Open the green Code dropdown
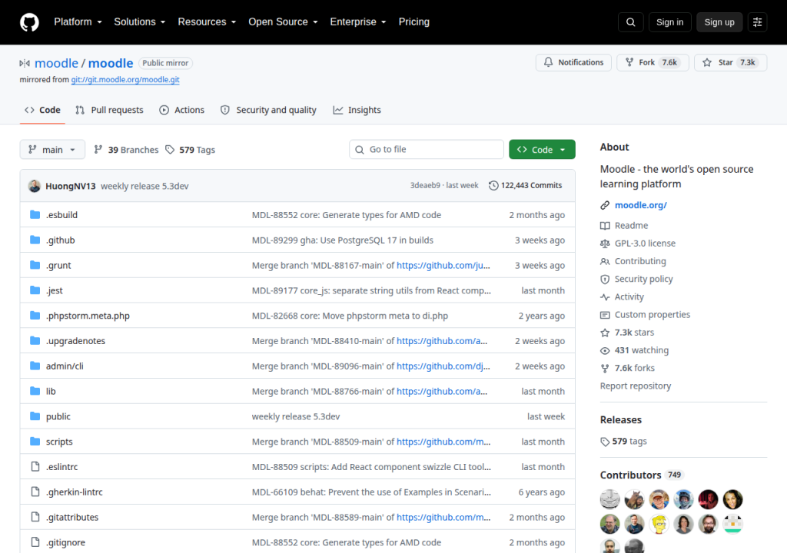 pyautogui.click(x=542, y=150)
